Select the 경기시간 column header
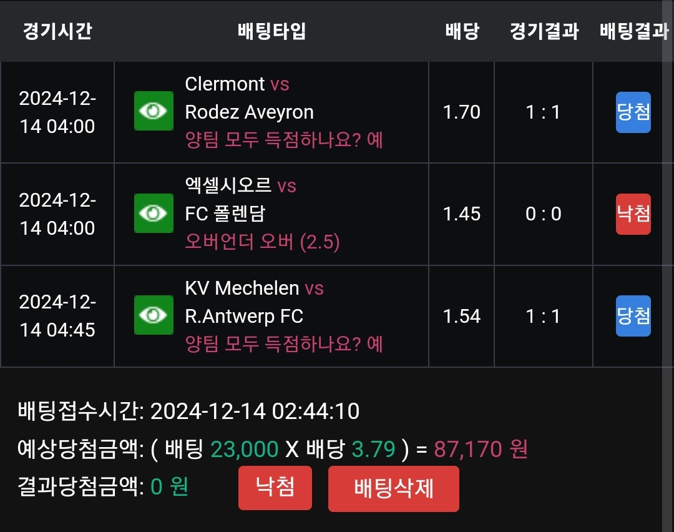The width and height of the screenshot is (674, 532). click(57, 31)
